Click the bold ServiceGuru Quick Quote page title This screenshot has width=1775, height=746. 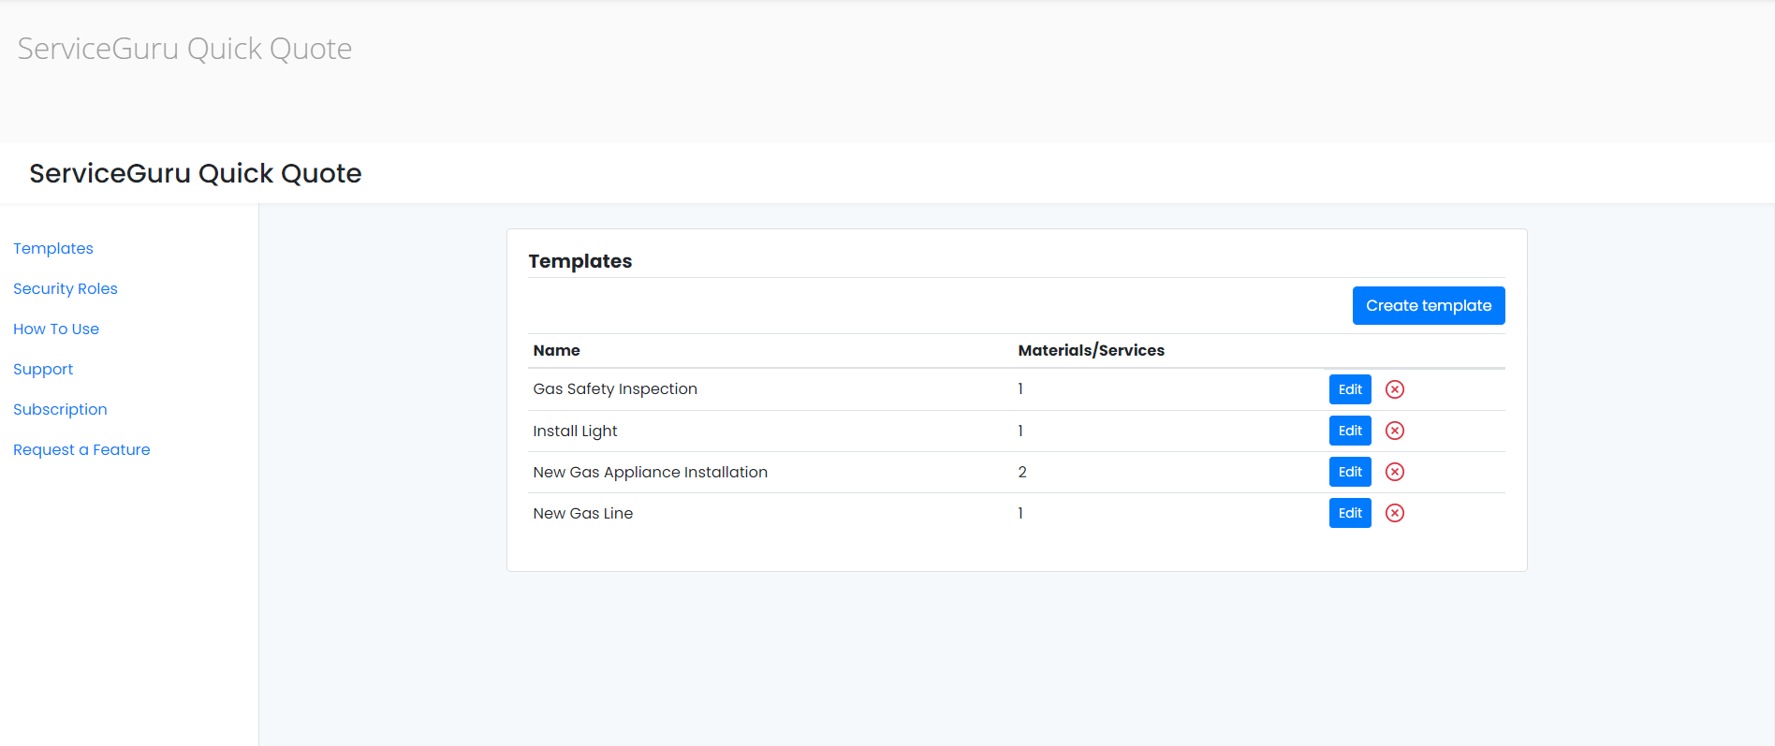click(195, 174)
